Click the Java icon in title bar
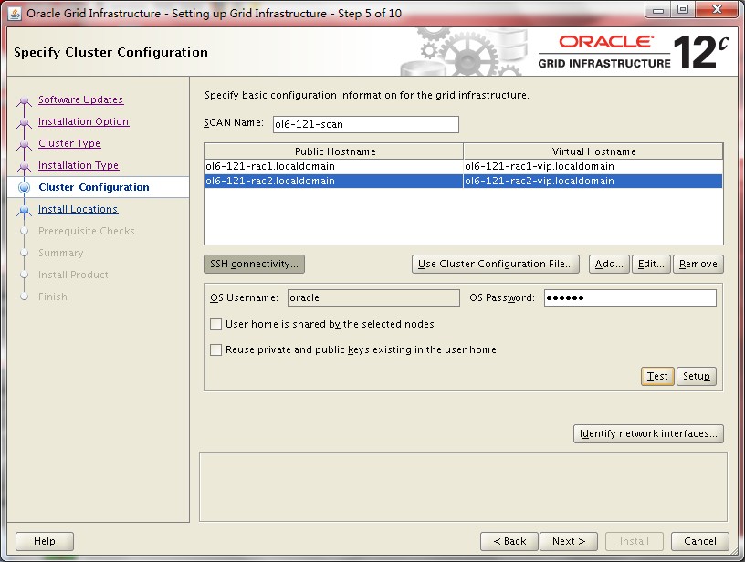The width and height of the screenshot is (745, 562). pyautogui.click(x=15, y=14)
